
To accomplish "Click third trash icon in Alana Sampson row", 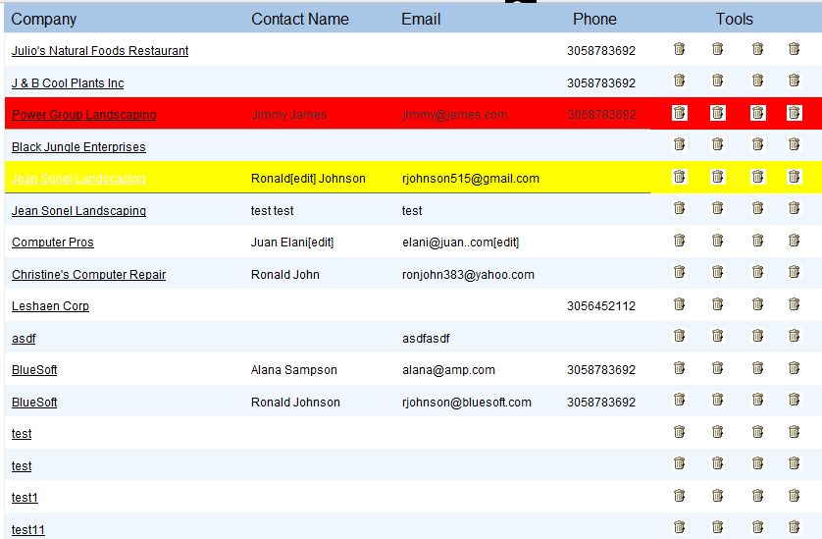I will (757, 368).
